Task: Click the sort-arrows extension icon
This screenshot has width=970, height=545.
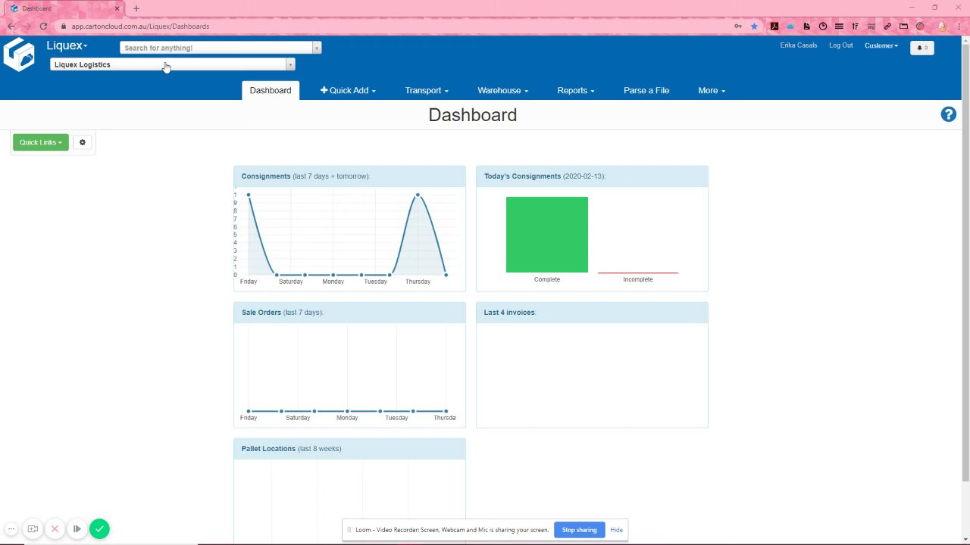Action: [x=855, y=26]
